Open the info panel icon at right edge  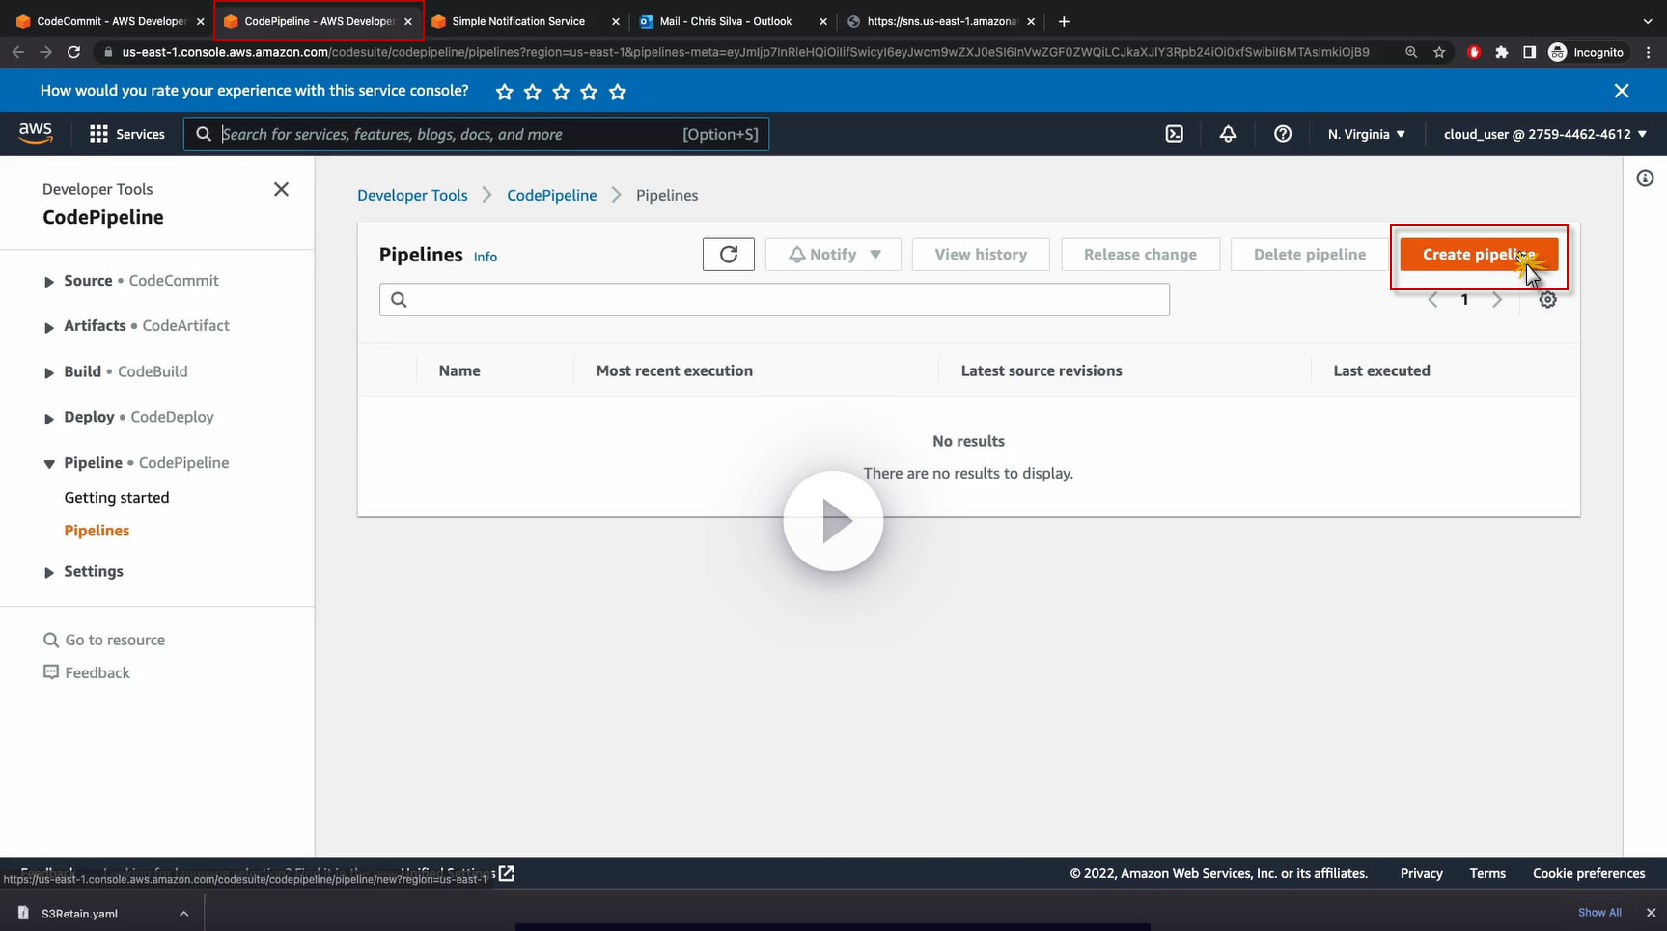click(1645, 178)
